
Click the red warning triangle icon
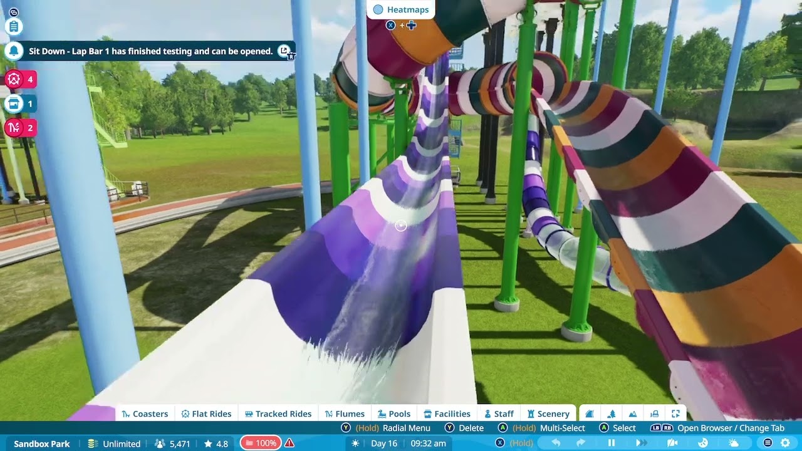[289, 443]
